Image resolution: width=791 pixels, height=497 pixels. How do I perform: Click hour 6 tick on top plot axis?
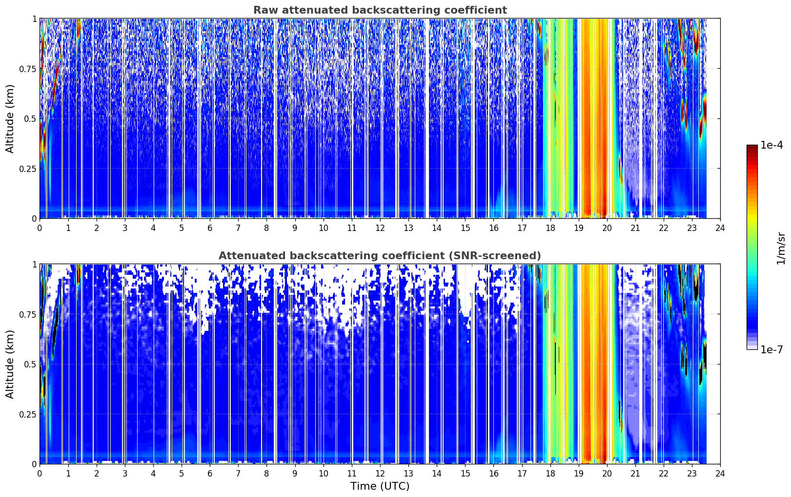[x=210, y=228]
